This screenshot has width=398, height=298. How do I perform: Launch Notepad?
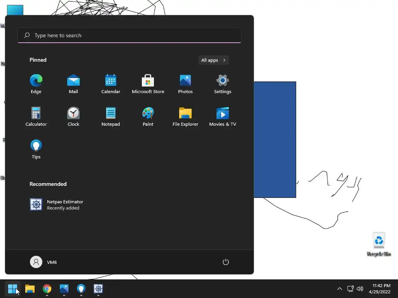tap(111, 116)
